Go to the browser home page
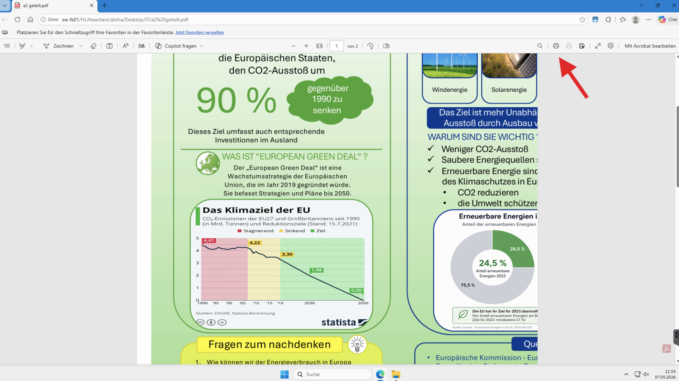679x381 pixels. click(x=30, y=19)
